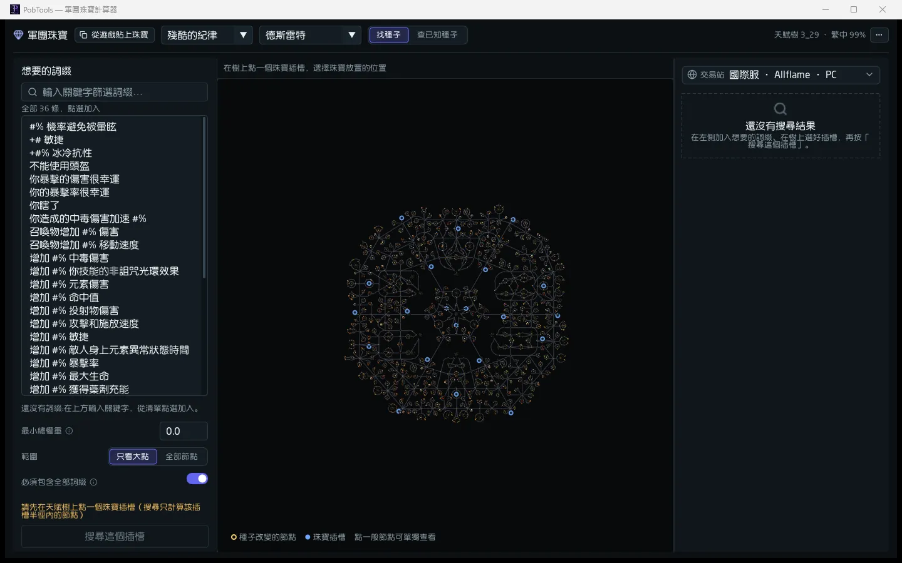Screen dimensions: 902x563
Task: Click the PobTools app icon in title bar
Action: (x=15, y=9)
